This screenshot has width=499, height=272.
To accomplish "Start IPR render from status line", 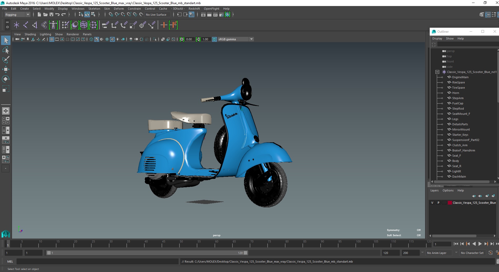I will click(215, 15).
